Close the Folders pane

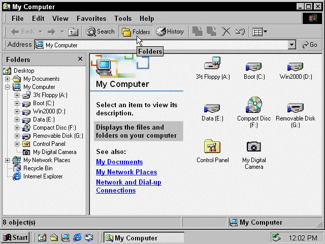point(80,59)
